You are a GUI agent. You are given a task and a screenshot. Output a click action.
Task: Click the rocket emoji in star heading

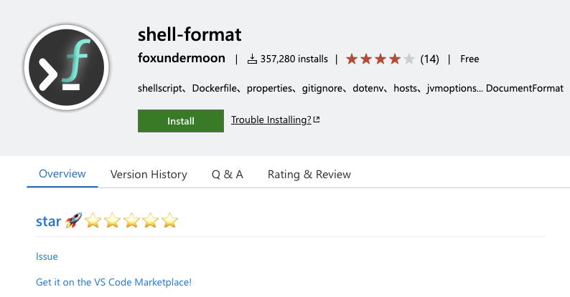73,221
